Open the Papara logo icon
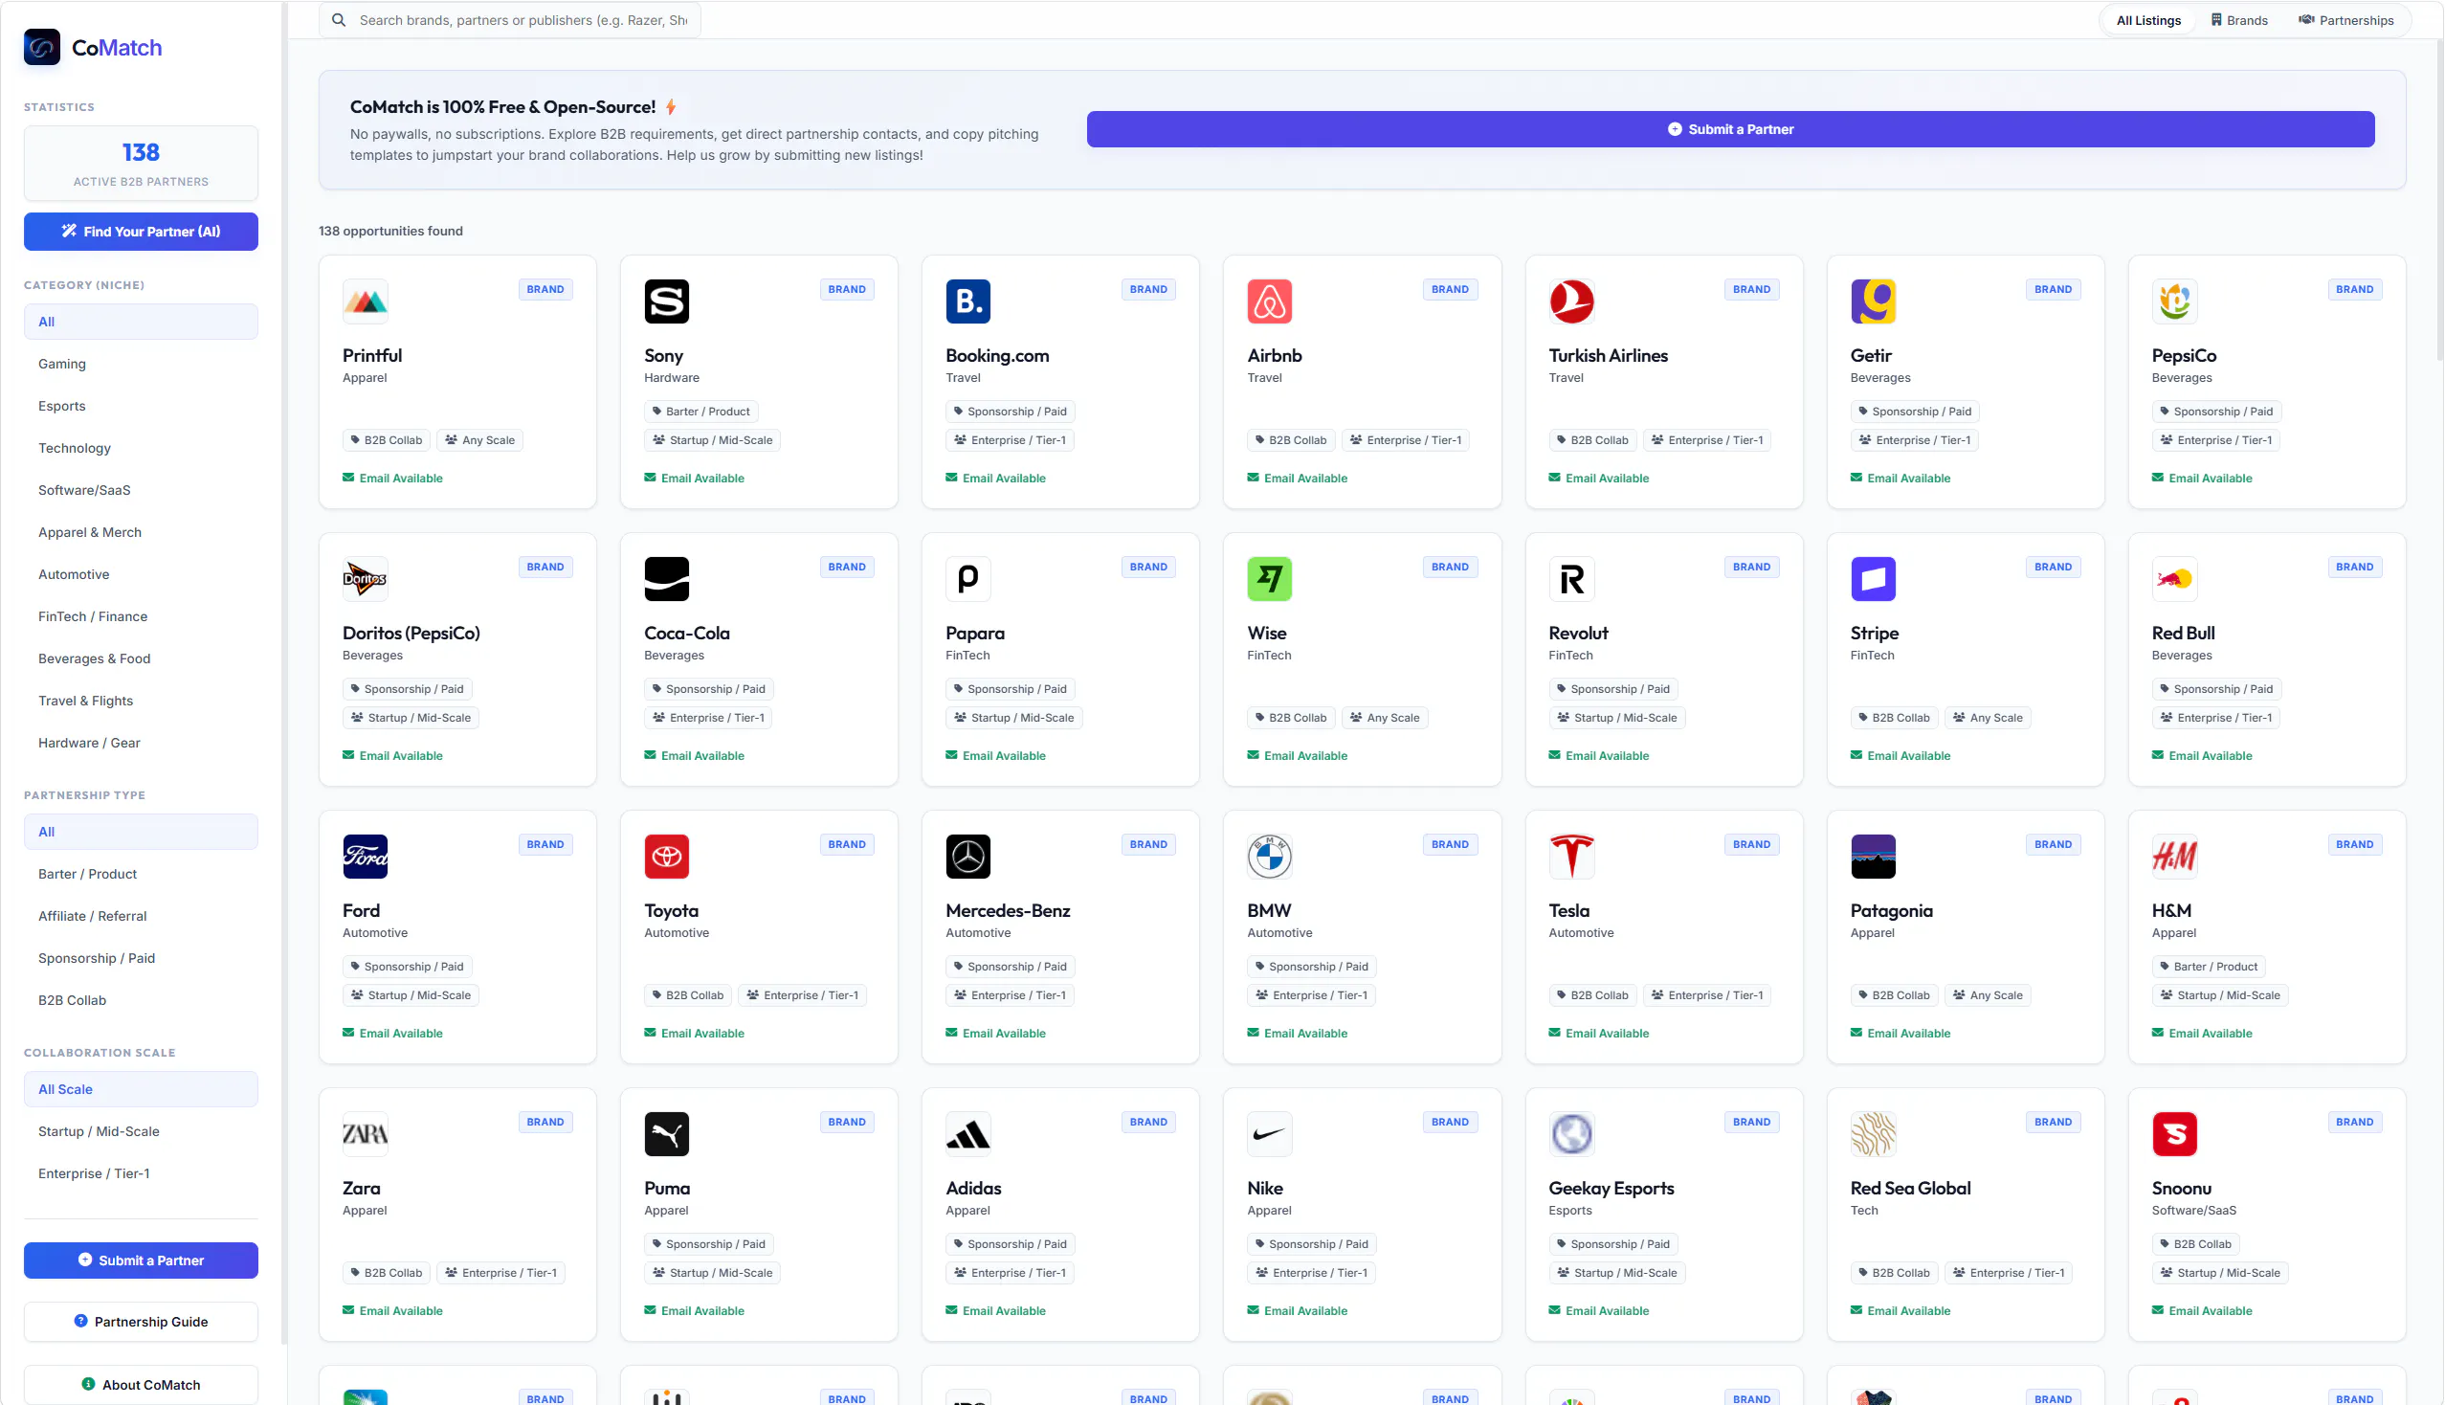The width and height of the screenshot is (2445, 1405). tap(967, 579)
